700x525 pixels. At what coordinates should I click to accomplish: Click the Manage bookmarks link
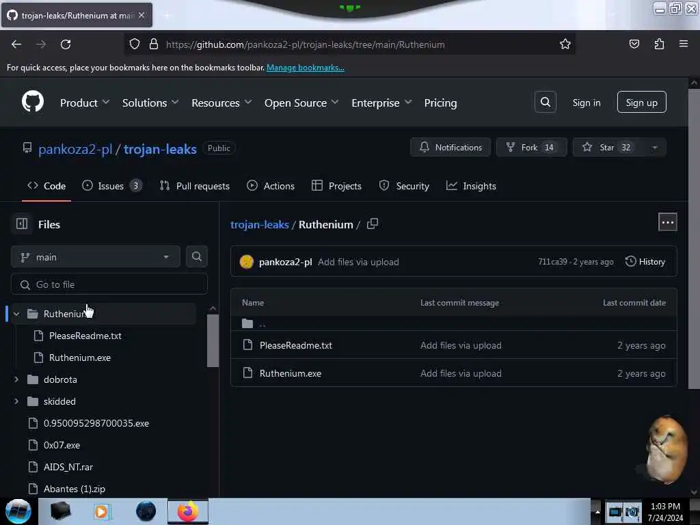(306, 68)
